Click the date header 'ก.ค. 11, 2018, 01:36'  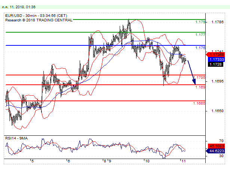(18, 7)
